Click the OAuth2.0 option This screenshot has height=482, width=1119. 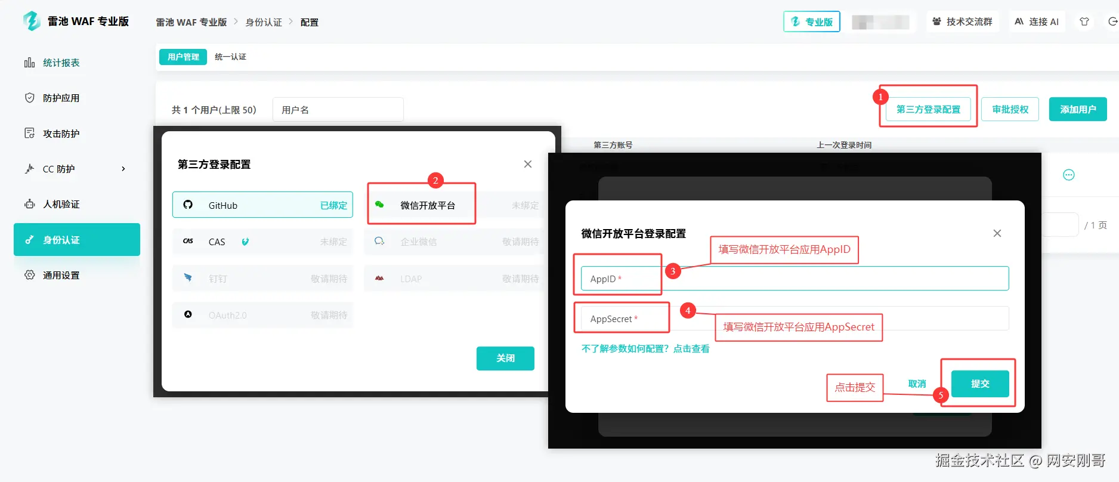(x=262, y=315)
